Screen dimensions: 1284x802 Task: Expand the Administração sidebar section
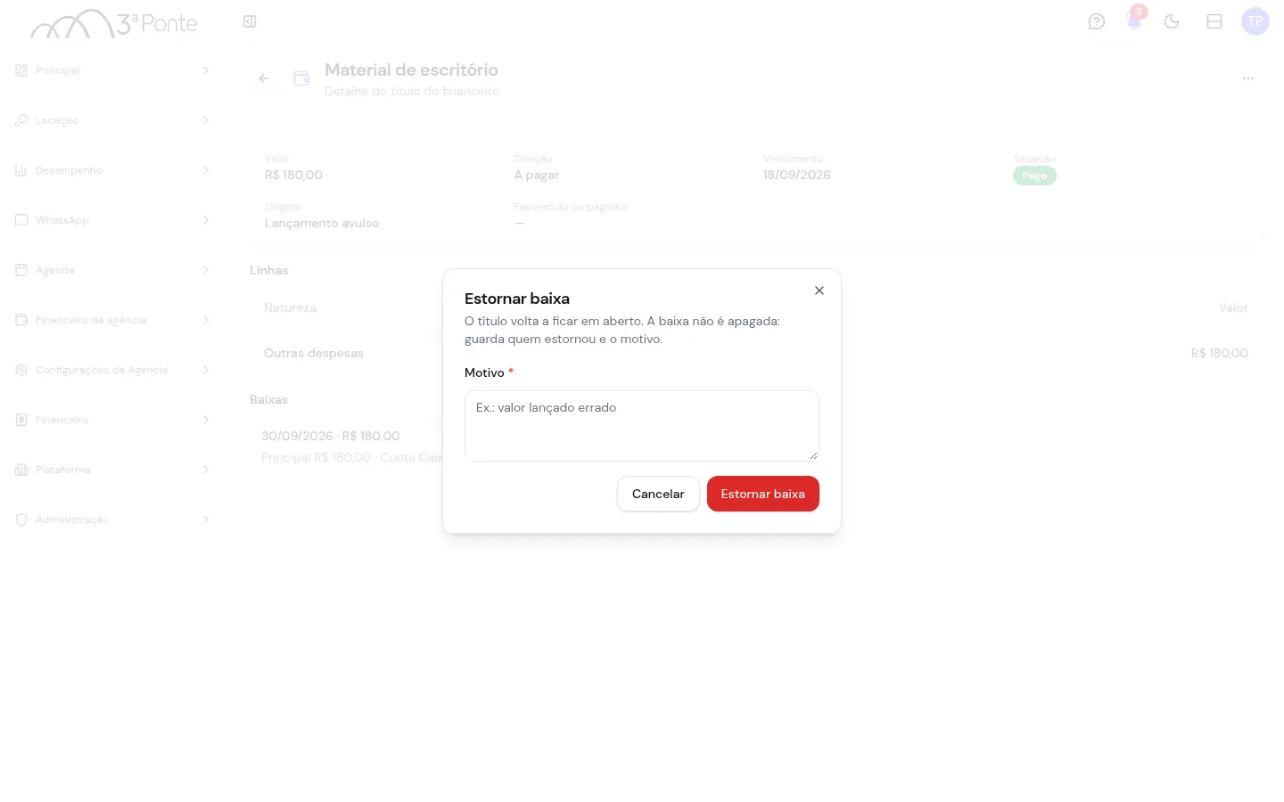coord(112,520)
